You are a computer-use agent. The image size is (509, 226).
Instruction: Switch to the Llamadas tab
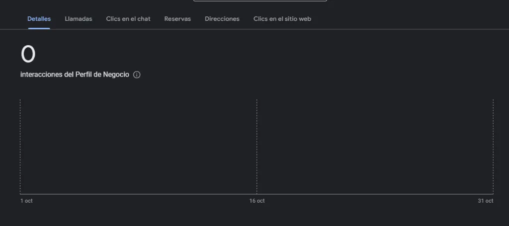click(x=78, y=19)
